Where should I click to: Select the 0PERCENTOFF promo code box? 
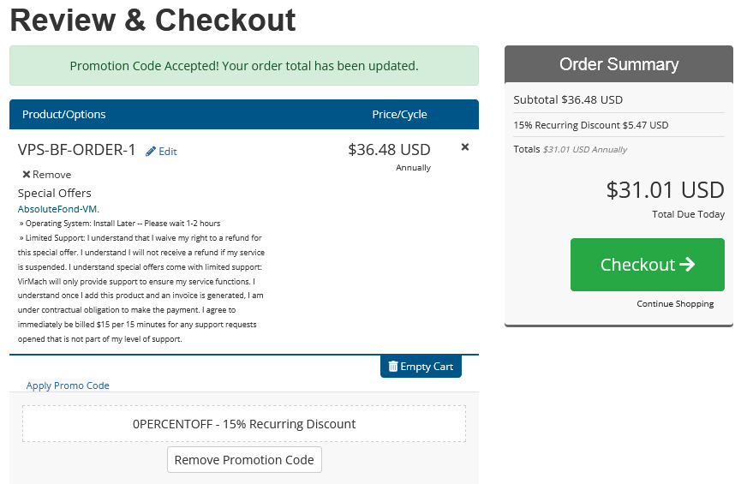click(244, 424)
